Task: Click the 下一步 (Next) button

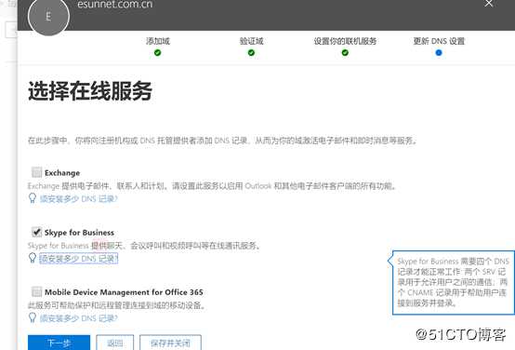Action: (59, 343)
